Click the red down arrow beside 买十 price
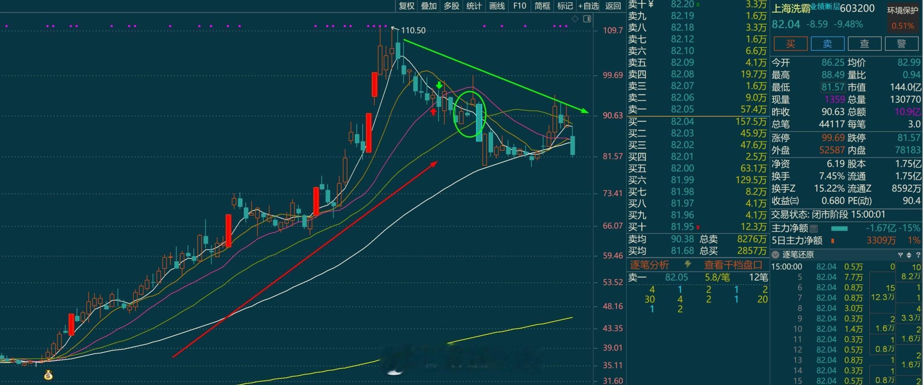 click(x=698, y=227)
